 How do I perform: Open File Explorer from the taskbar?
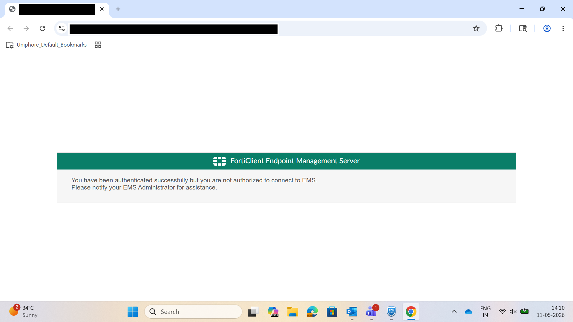pos(293,312)
